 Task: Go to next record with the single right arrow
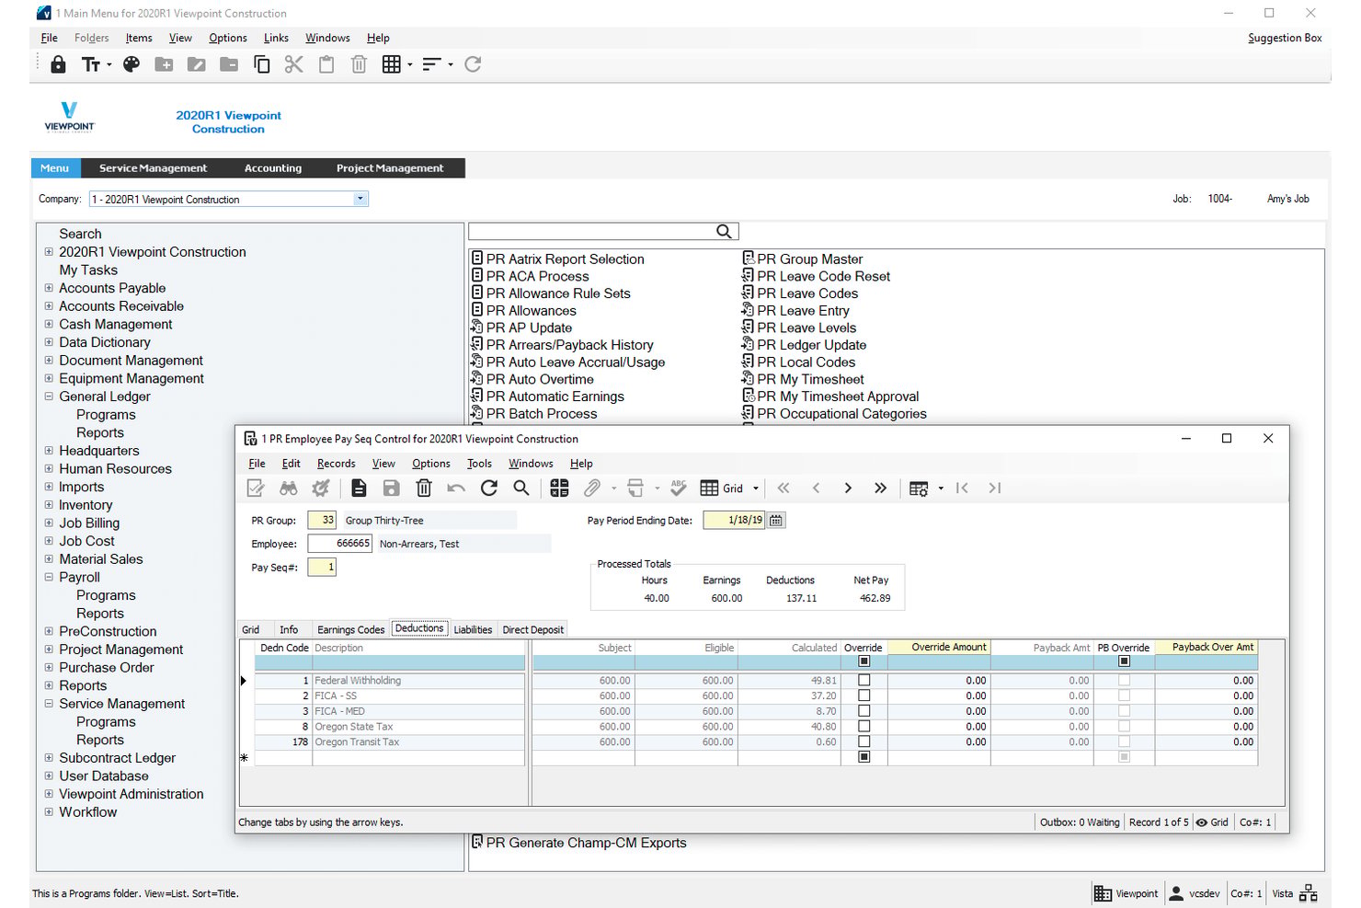coord(848,488)
